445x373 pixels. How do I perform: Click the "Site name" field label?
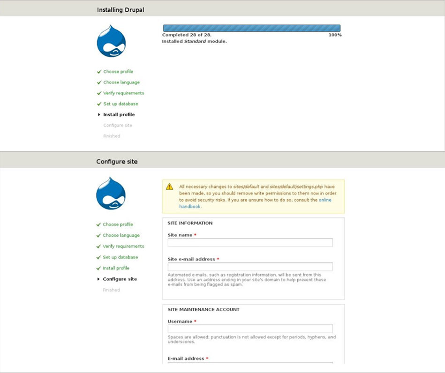[x=180, y=235]
